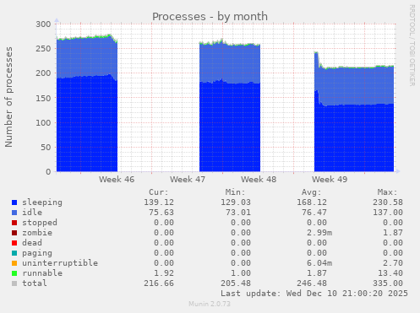This screenshot has width=420, height=313.
Task: Click the uninterruptible legend color swatch
Action: (x=14, y=263)
